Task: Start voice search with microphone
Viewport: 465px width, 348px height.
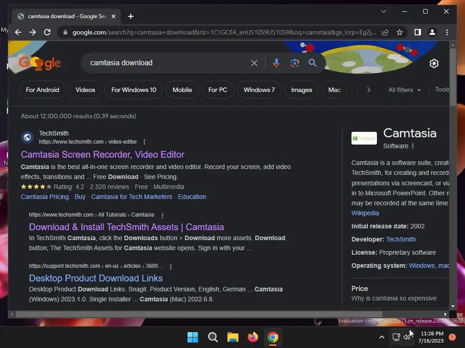Action: [x=276, y=63]
